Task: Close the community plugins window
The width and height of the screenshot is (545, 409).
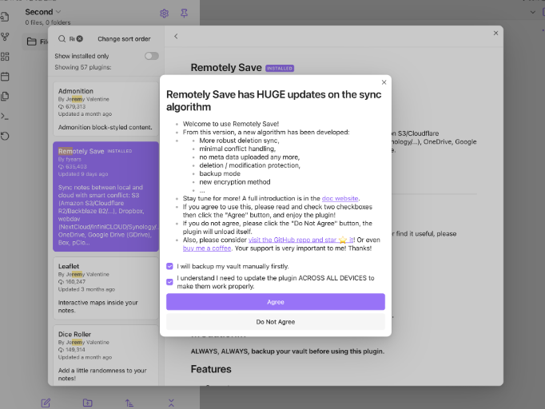Action: click(495, 33)
